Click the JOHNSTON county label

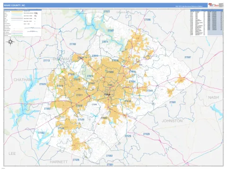[x=172, y=121]
